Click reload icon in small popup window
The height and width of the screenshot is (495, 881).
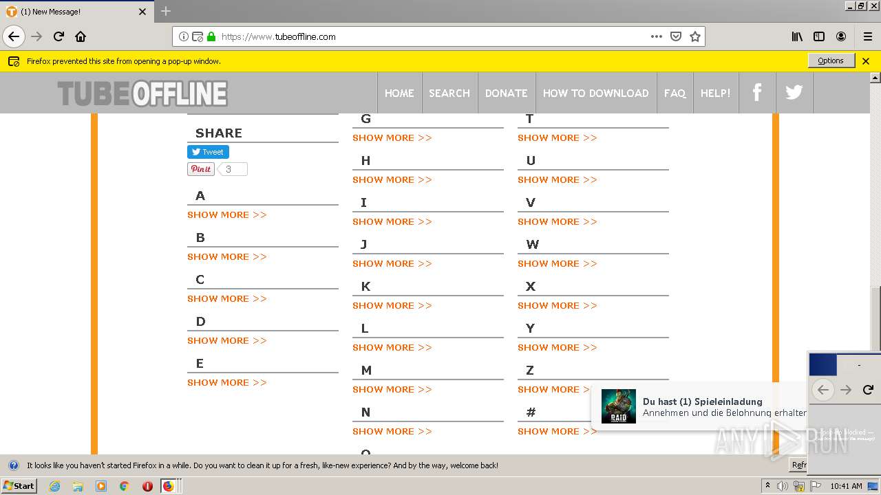click(x=868, y=390)
